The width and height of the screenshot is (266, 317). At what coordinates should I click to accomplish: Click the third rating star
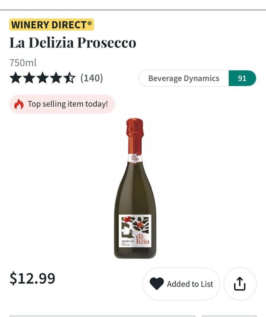coord(43,78)
